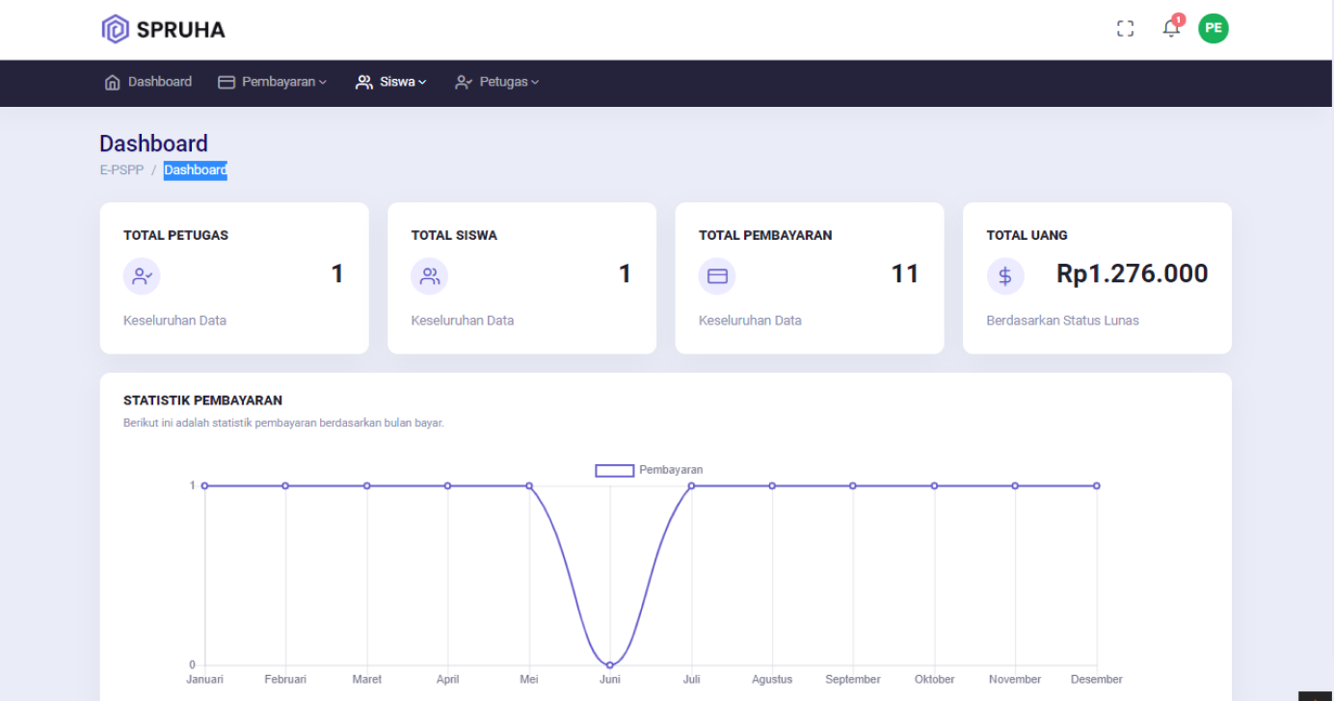The width and height of the screenshot is (1334, 701).
Task: Expand the Pembayaran dropdown menu
Action: [x=273, y=82]
